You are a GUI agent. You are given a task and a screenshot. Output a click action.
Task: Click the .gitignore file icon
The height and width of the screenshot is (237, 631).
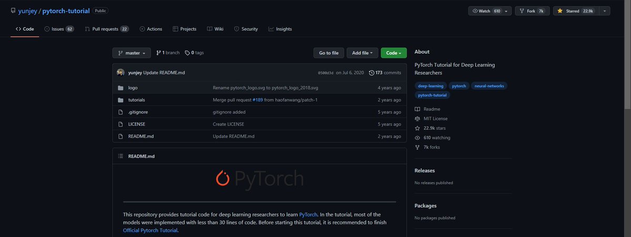pyautogui.click(x=120, y=112)
